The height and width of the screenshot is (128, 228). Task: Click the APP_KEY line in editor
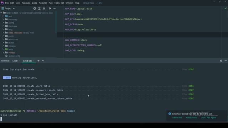point(103,19)
